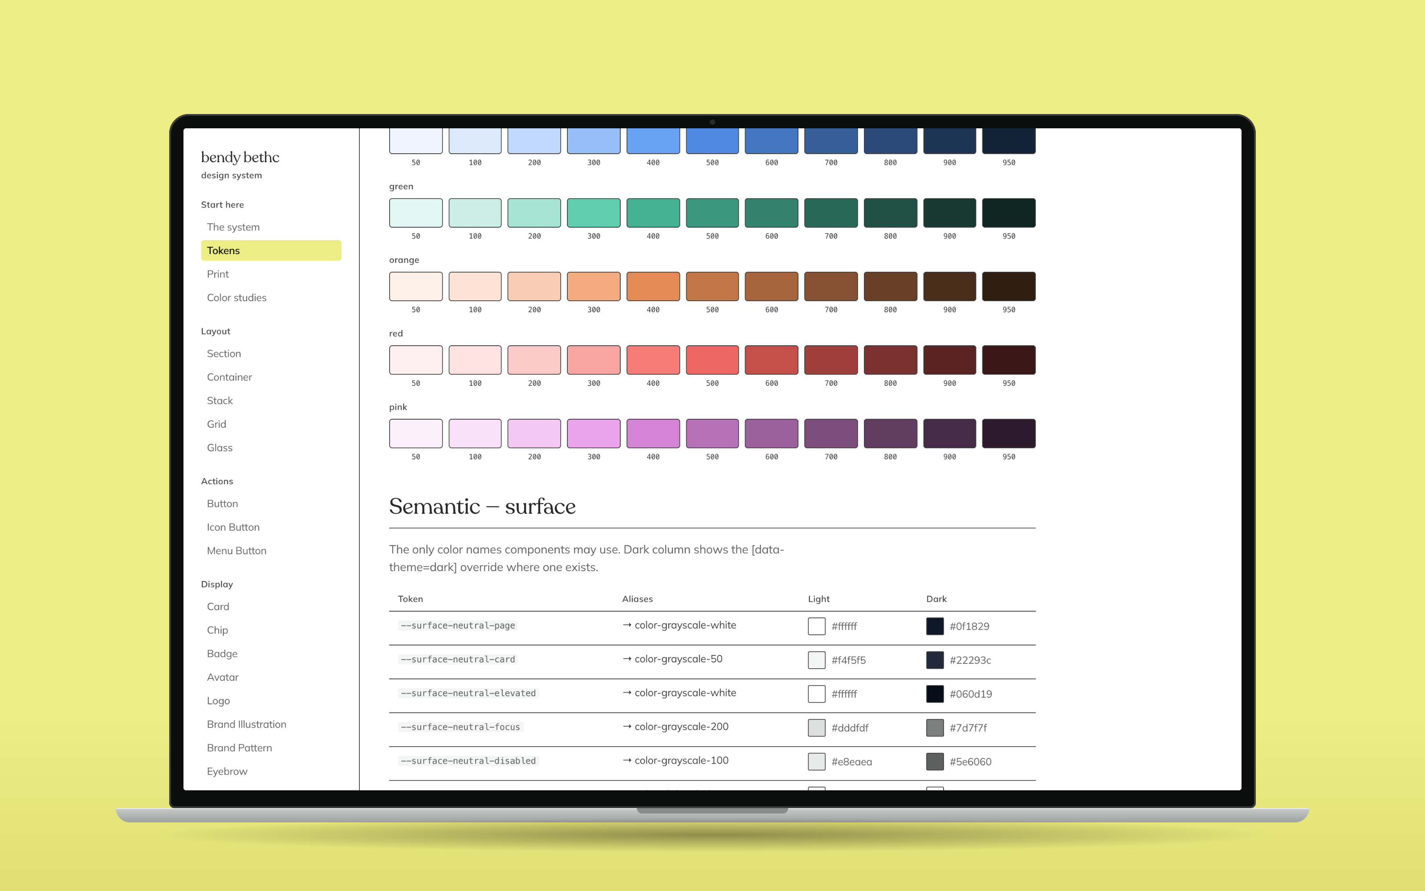The image size is (1425, 891).
Task: Open the Logo page
Action: point(218,701)
